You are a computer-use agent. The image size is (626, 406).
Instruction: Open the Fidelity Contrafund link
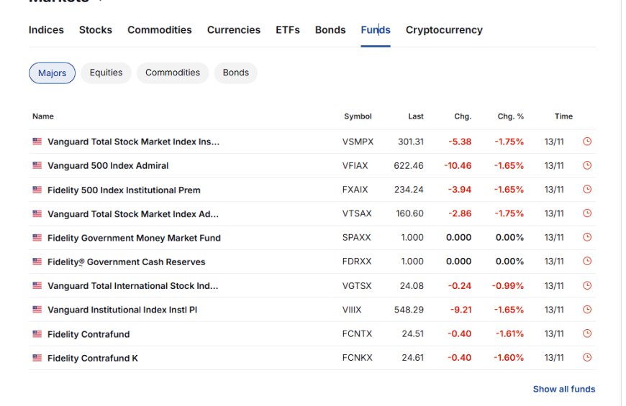point(89,334)
